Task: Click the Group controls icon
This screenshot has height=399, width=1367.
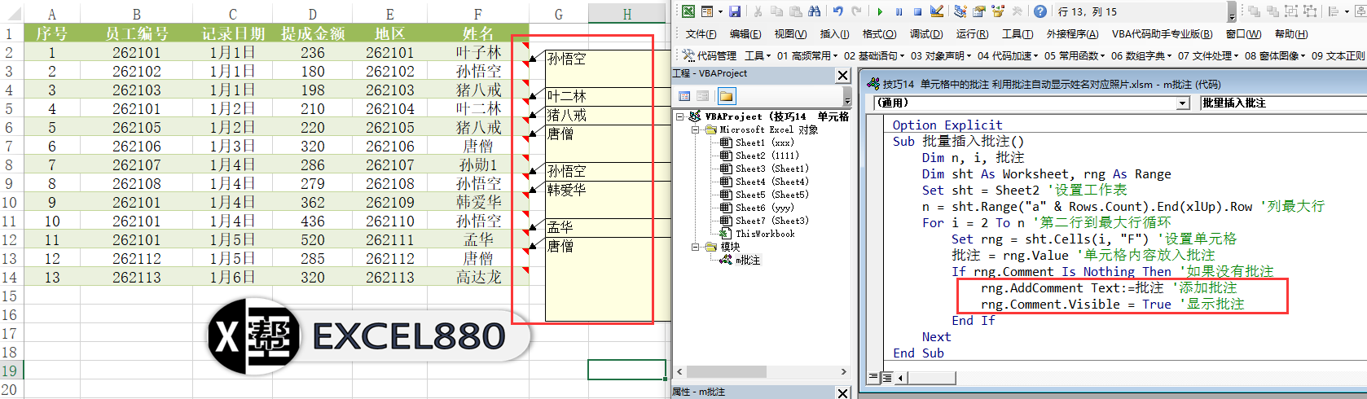Action: click(1291, 11)
